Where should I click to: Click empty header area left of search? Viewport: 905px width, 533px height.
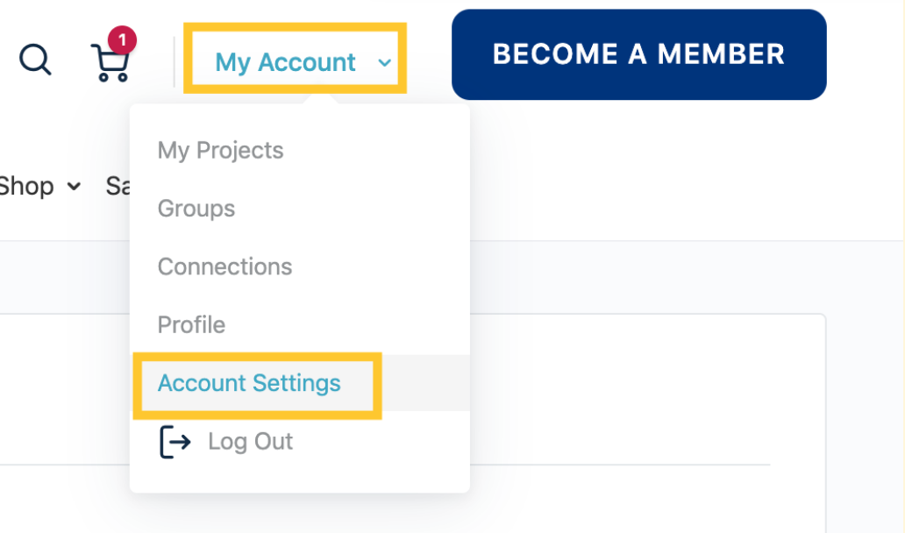(7, 58)
